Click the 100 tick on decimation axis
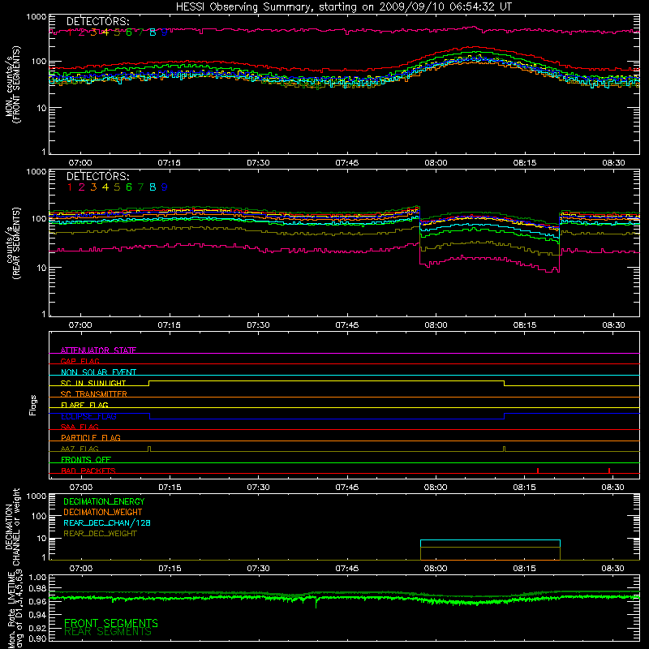649x649 pixels. (40, 516)
